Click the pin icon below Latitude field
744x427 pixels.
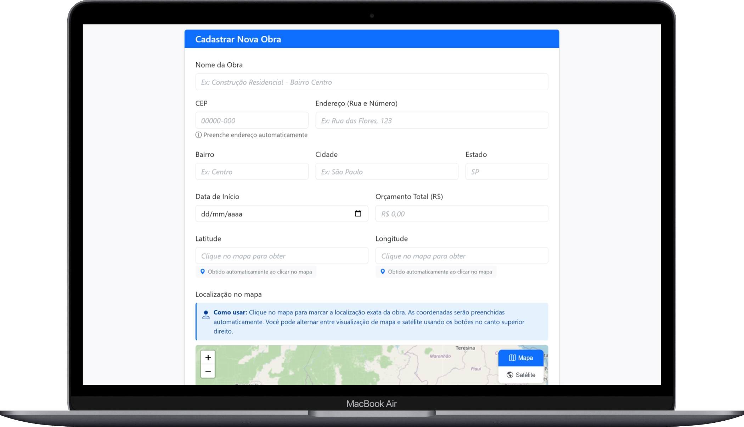[203, 272]
